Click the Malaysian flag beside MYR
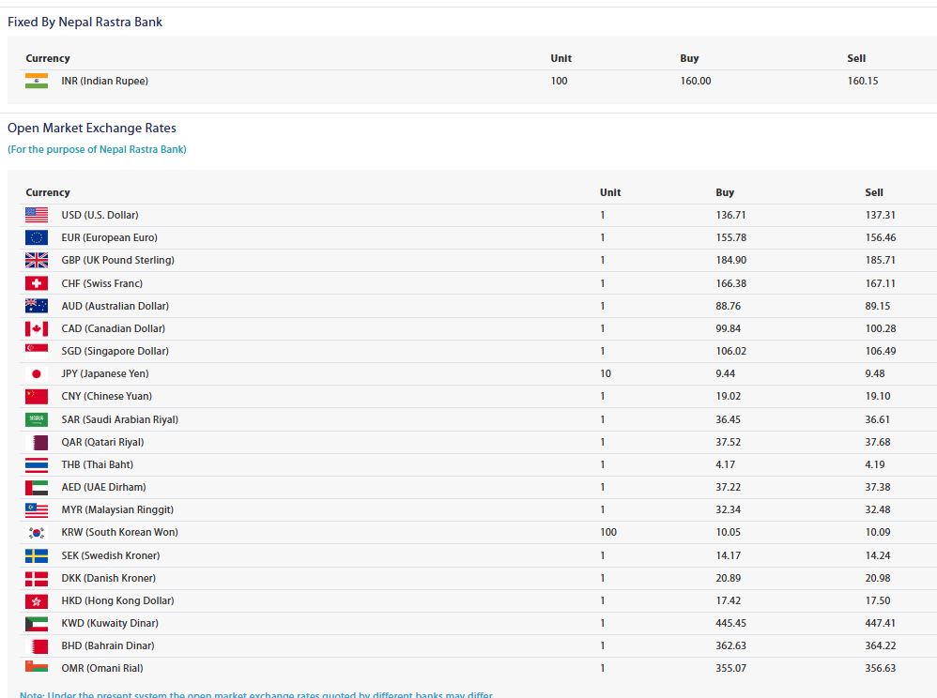 tap(37, 510)
